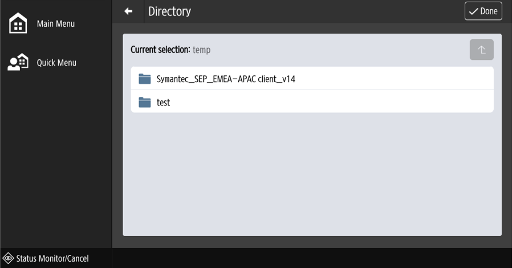Click the Main Menu home icon
512x268 pixels.
[18, 24]
